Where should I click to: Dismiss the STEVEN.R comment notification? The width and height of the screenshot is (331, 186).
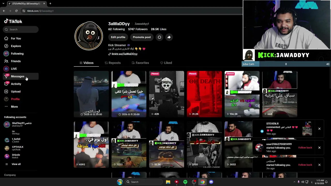[319, 129]
